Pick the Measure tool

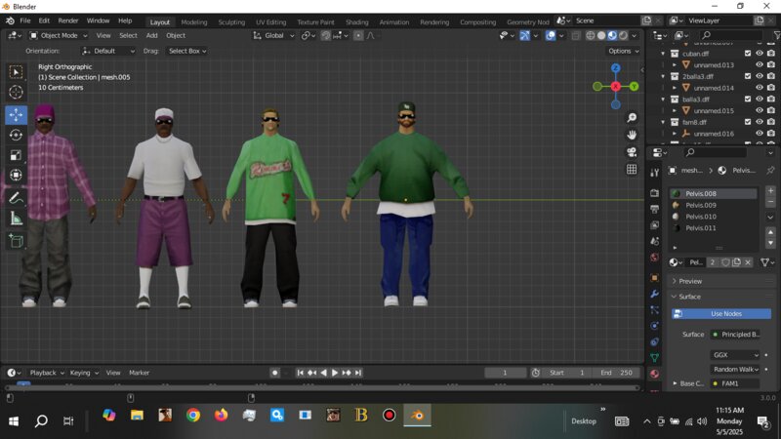pyautogui.click(x=16, y=219)
